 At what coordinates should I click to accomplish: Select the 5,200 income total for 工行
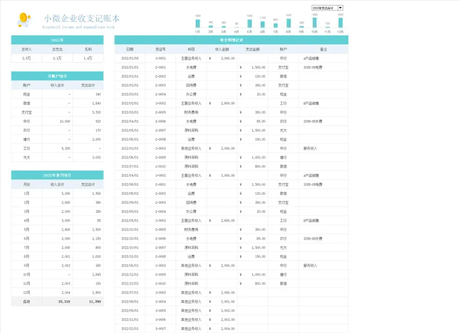(x=57, y=149)
